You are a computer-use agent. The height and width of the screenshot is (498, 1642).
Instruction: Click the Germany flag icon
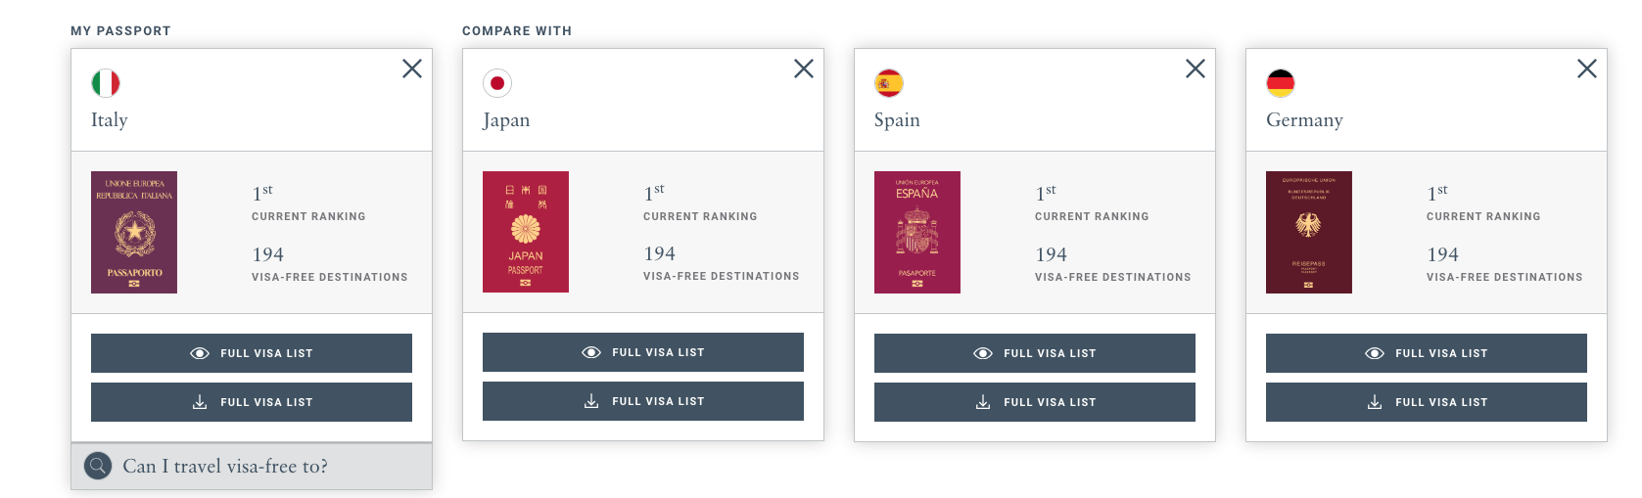coord(1281,83)
